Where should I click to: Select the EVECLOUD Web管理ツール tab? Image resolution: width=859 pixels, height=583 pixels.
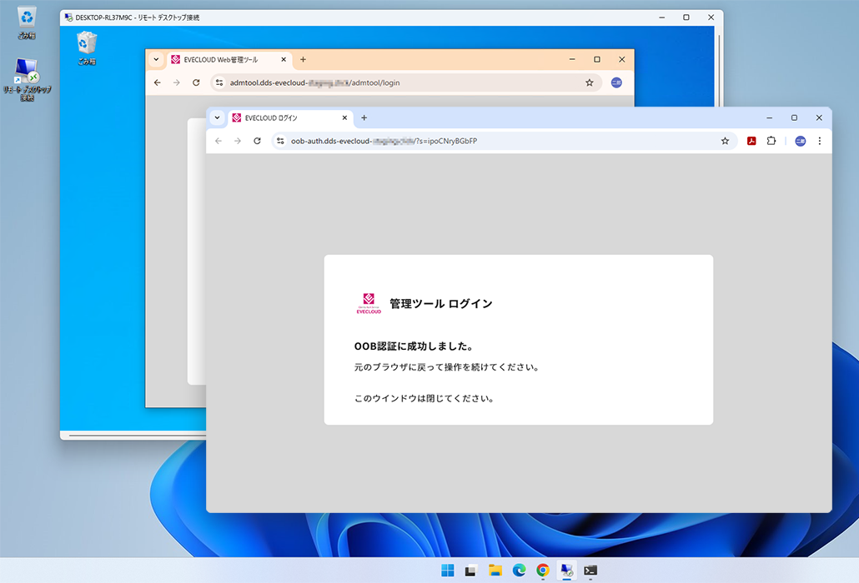[x=221, y=60]
